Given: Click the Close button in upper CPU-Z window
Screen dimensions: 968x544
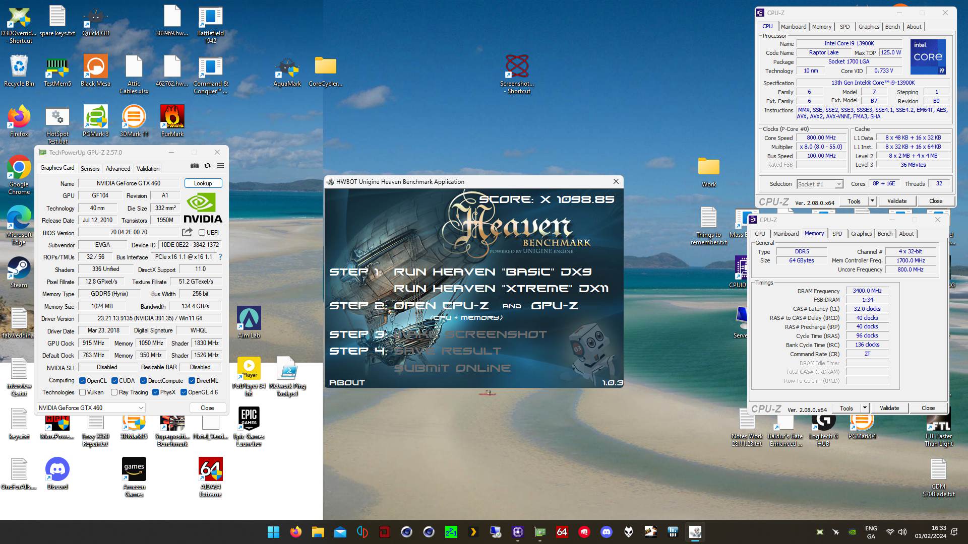Looking at the screenshot, I should click(x=936, y=201).
